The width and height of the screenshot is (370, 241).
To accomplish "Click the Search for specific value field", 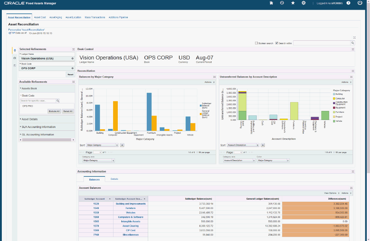I will (38, 101).
